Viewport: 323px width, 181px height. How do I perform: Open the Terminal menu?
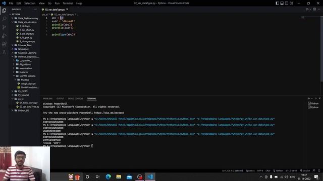point(68,4)
